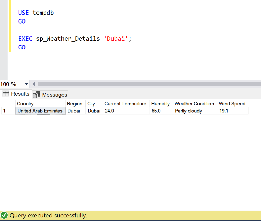Image resolution: width=261 pixels, height=221 pixels.
Task: Click the 24.0 temperature cell
Action: pos(109,111)
